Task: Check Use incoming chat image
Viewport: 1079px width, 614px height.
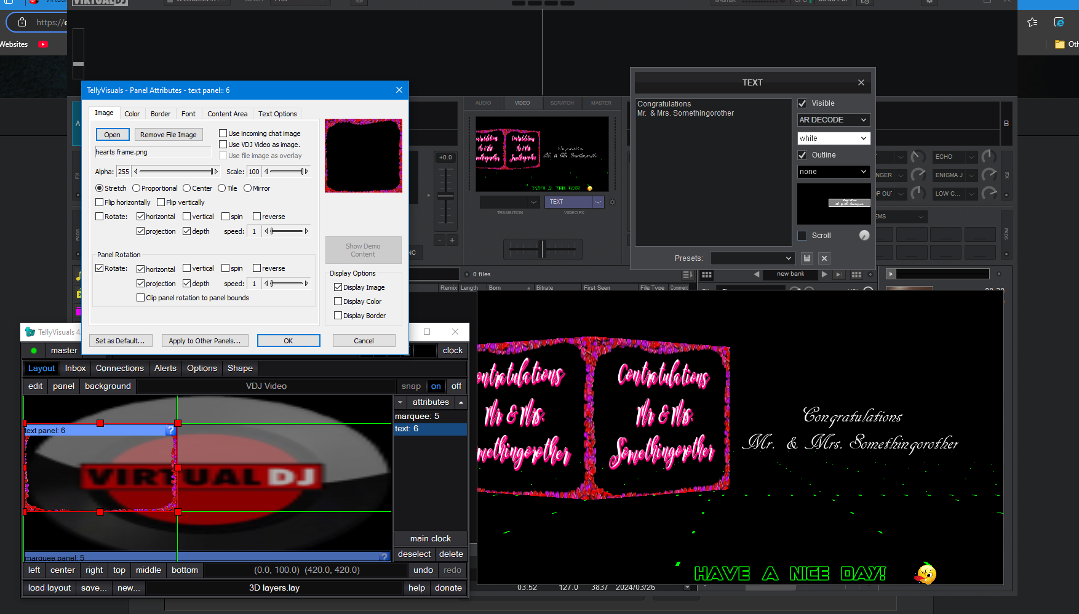Action: [223, 134]
